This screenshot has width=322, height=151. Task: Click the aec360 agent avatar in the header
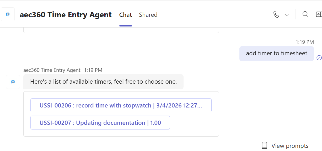point(8,14)
